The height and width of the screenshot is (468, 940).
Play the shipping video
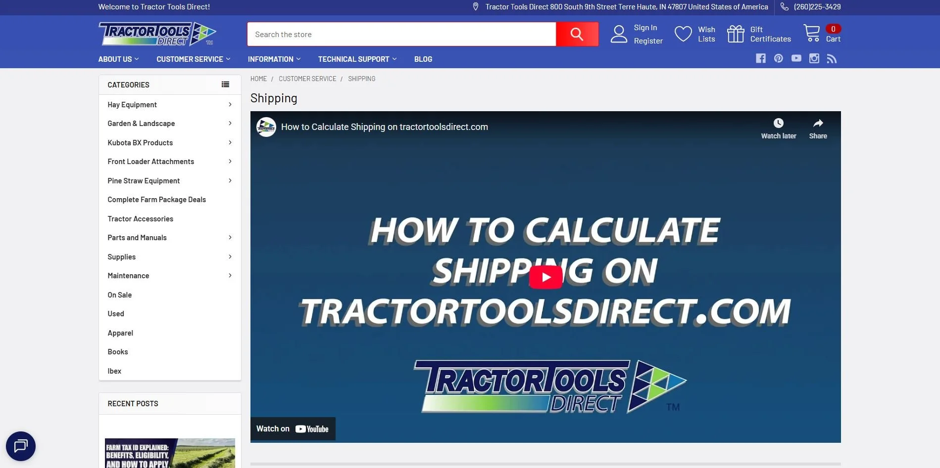coord(546,277)
